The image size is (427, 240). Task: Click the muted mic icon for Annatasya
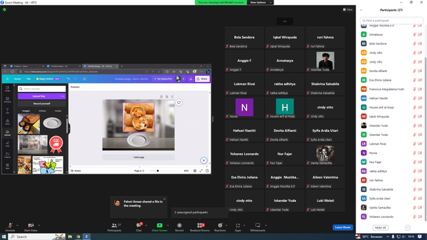(x=414, y=35)
